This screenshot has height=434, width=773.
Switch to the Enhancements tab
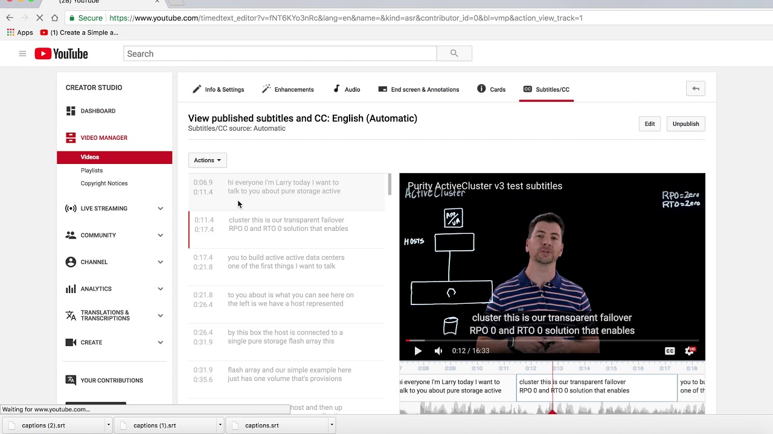point(287,89)
